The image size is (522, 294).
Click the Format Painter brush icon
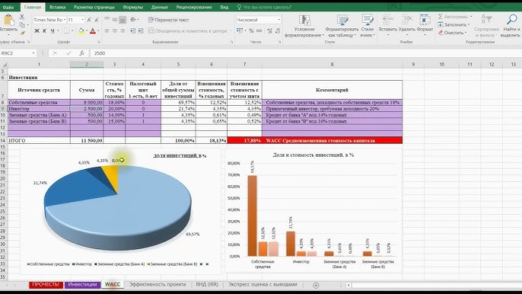(x=22, y=33)
